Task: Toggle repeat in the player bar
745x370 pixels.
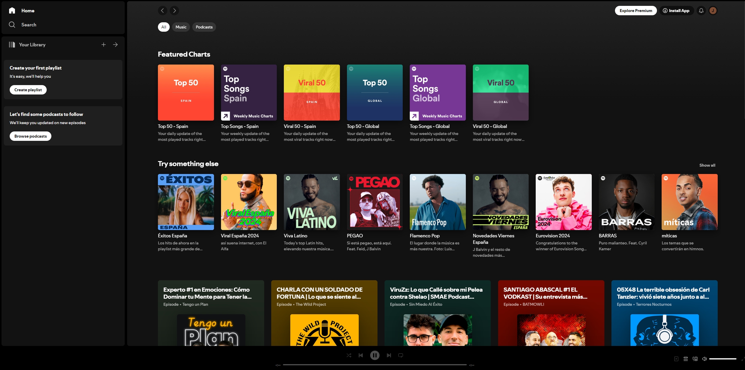Action: (401, 355)
